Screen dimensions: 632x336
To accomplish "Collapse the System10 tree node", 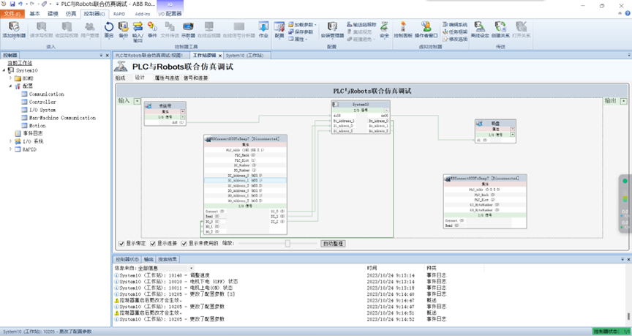I will (x=4, y=70).
